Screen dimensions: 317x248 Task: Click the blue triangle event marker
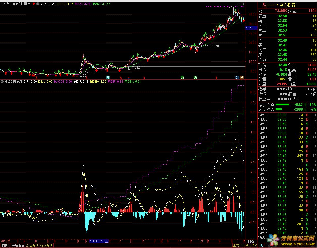tap(129, 78)
